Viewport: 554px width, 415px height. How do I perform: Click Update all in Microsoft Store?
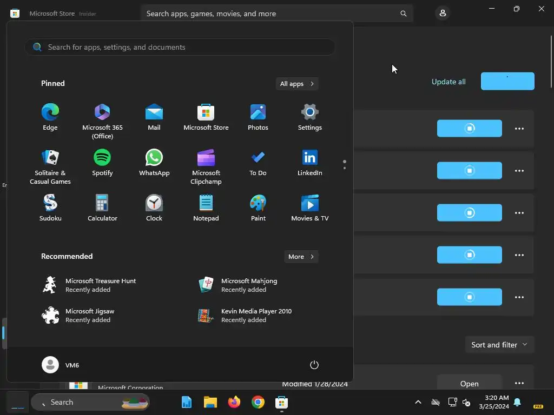tap(449, 82)
